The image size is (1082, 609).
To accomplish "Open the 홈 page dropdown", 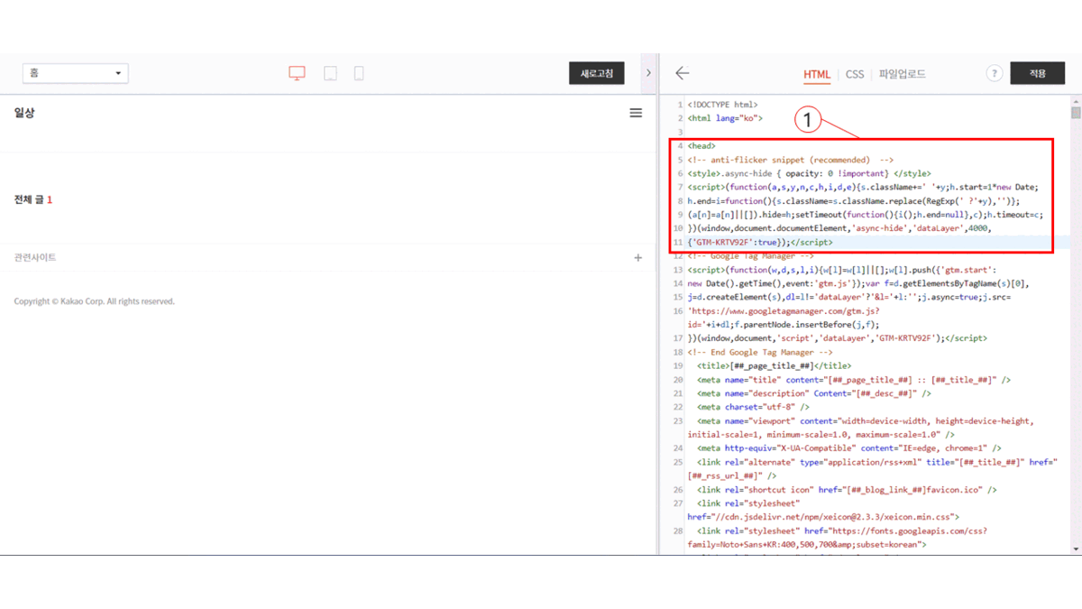I will [x=75, y=73].
